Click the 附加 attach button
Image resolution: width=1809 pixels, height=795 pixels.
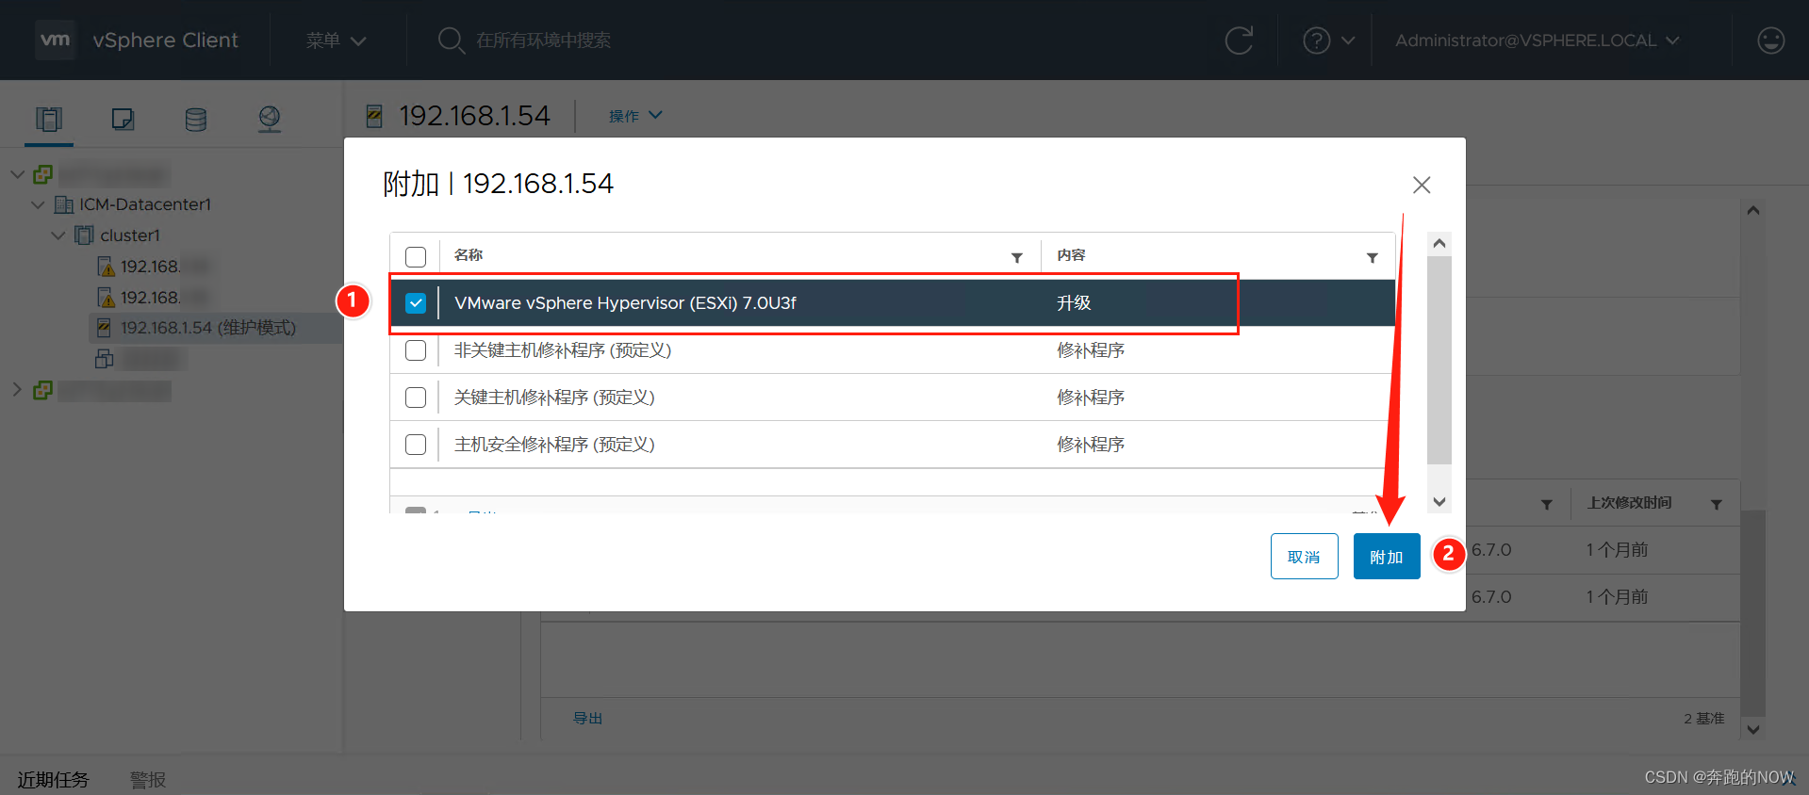pos(1387,557)
